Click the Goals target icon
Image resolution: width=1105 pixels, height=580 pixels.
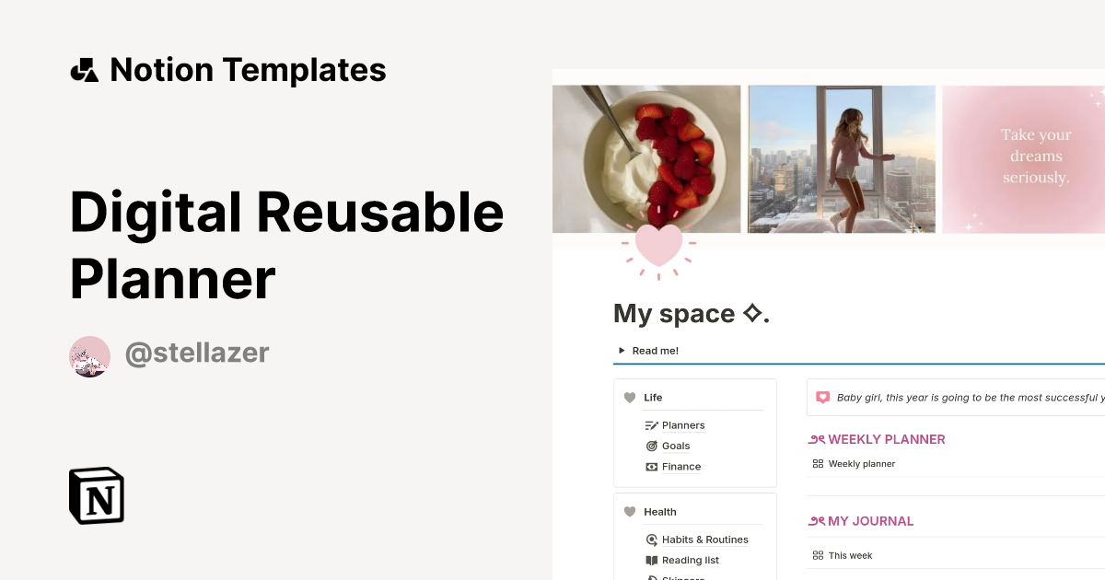coord(652,446)
